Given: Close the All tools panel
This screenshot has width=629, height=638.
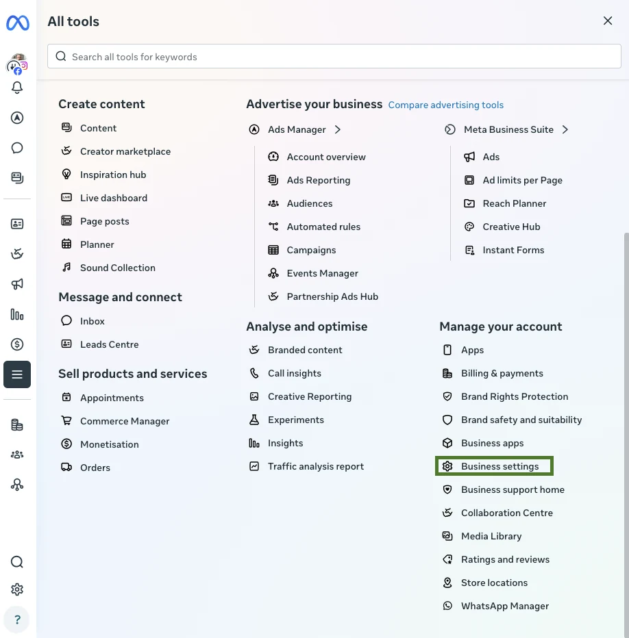Looking at the screenshot, I should [607, 21].
